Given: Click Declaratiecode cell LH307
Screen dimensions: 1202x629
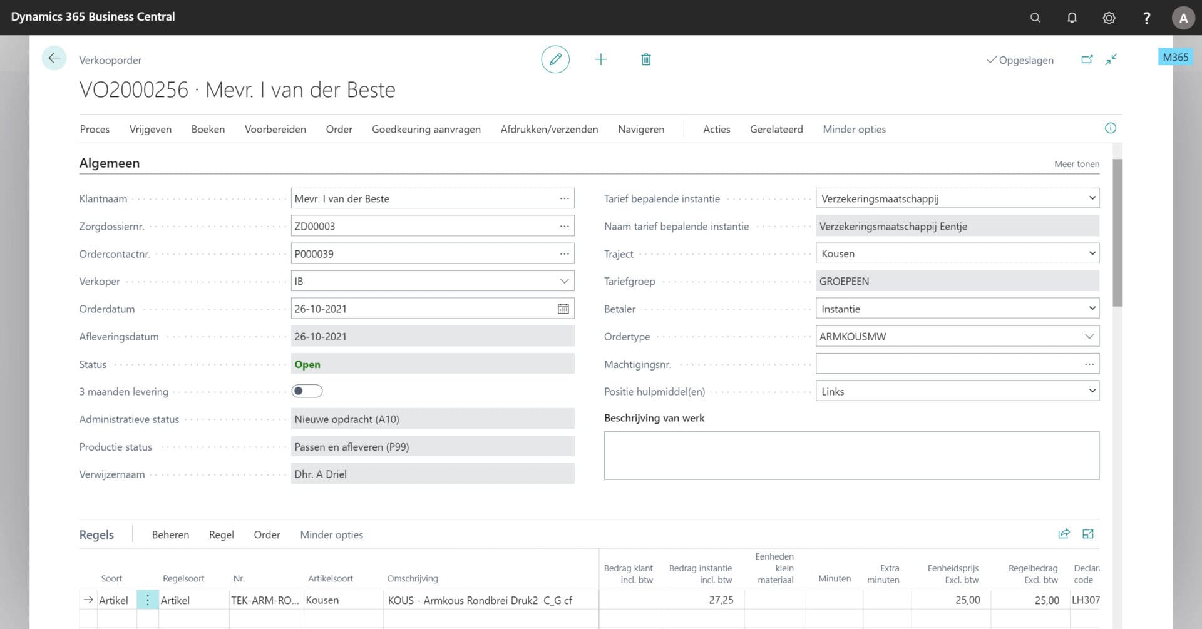Looking at the screenshot, I should click(x=1085, y=600).
